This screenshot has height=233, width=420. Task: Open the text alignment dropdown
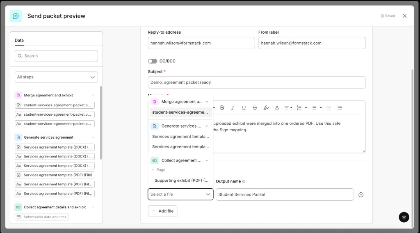[288, 107]
